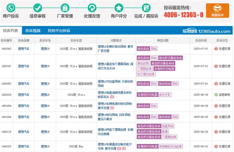Click the green 信息审核 status icon of 1452629

pos(216,95)
